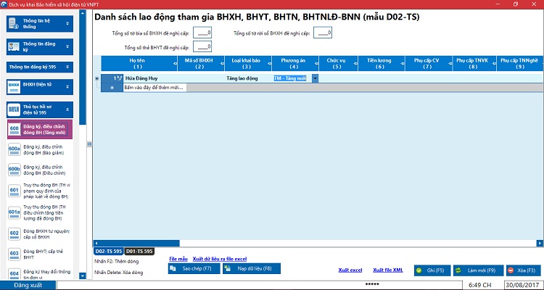
Task: Click the Sao chép (F7) copy button
Action: pos(191,269)
